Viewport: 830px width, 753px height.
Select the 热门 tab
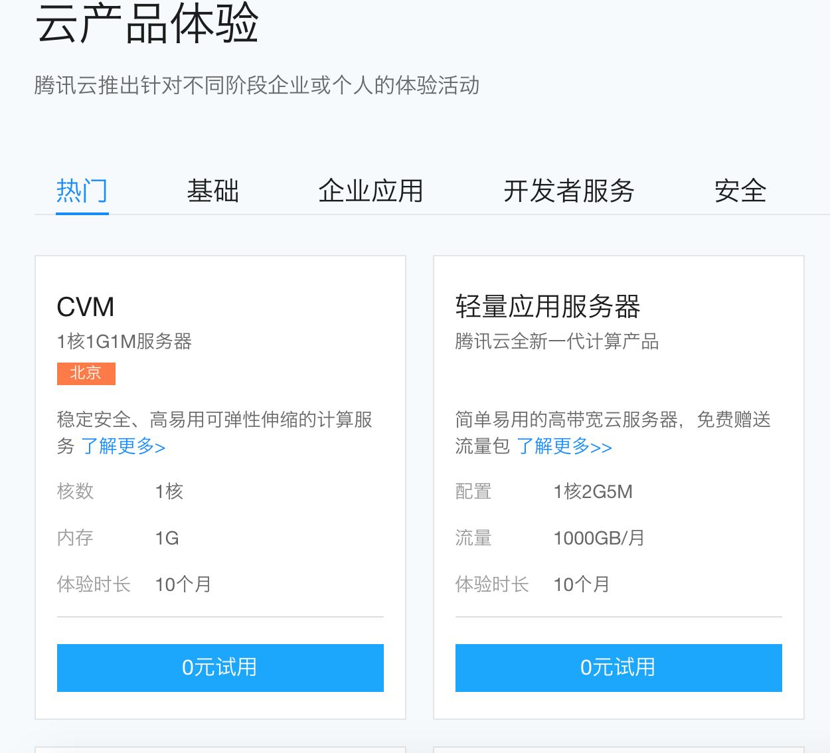(82, 191)
